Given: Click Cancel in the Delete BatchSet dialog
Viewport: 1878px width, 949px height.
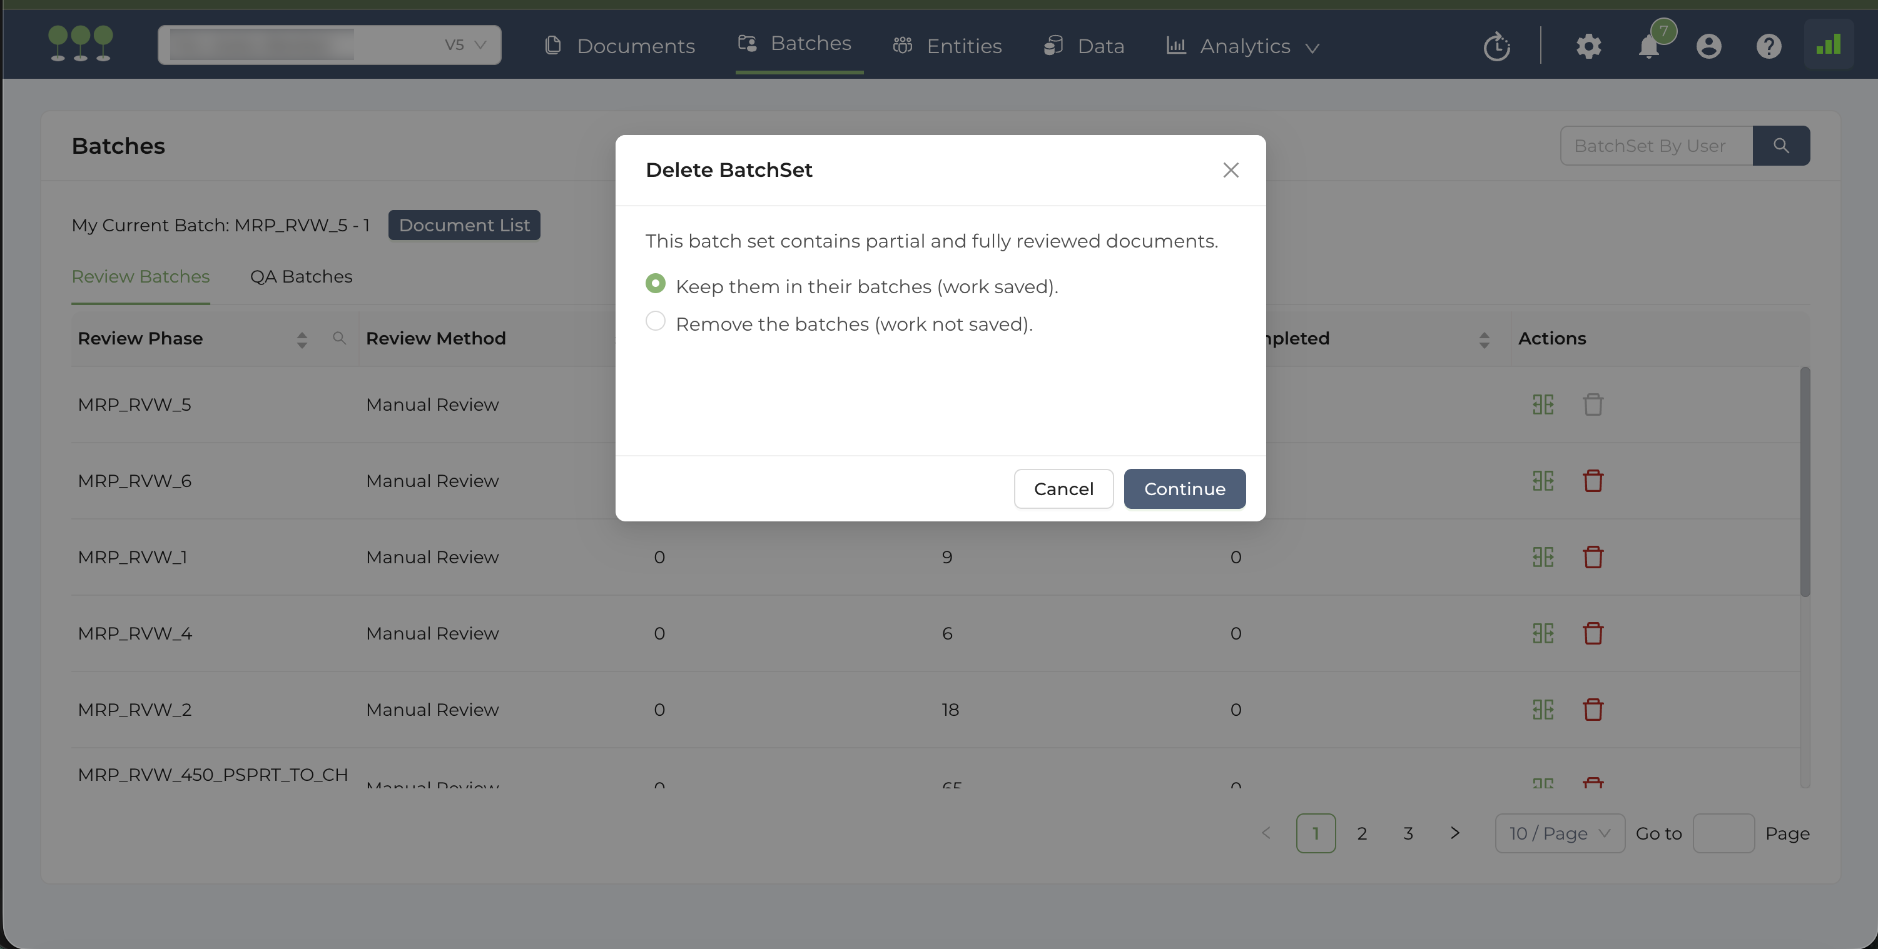Looking at the screenshot, I should (1063, 489).
